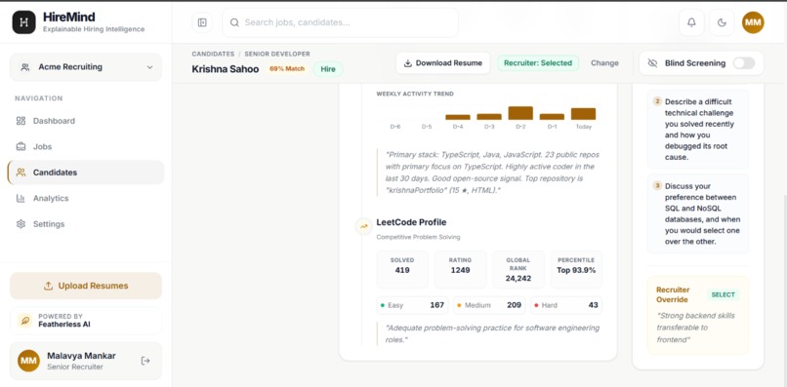The height and width of the screenshot is (387, 787).
Task: Click the Blind Screening eye-slash icon
Action: (652, 63)
